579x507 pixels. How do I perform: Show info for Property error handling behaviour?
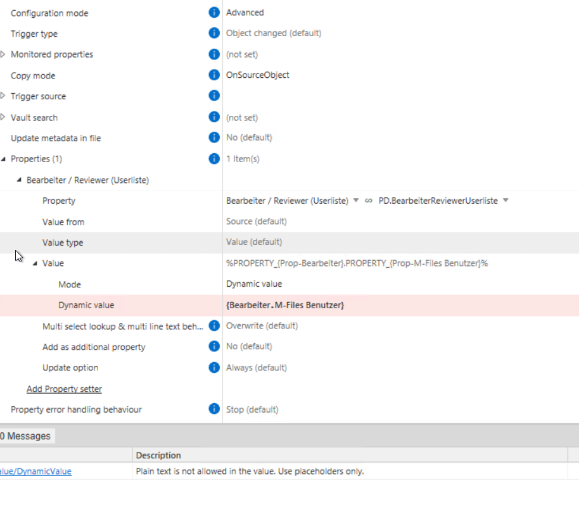pyautogui.click(x=214, y=409)
